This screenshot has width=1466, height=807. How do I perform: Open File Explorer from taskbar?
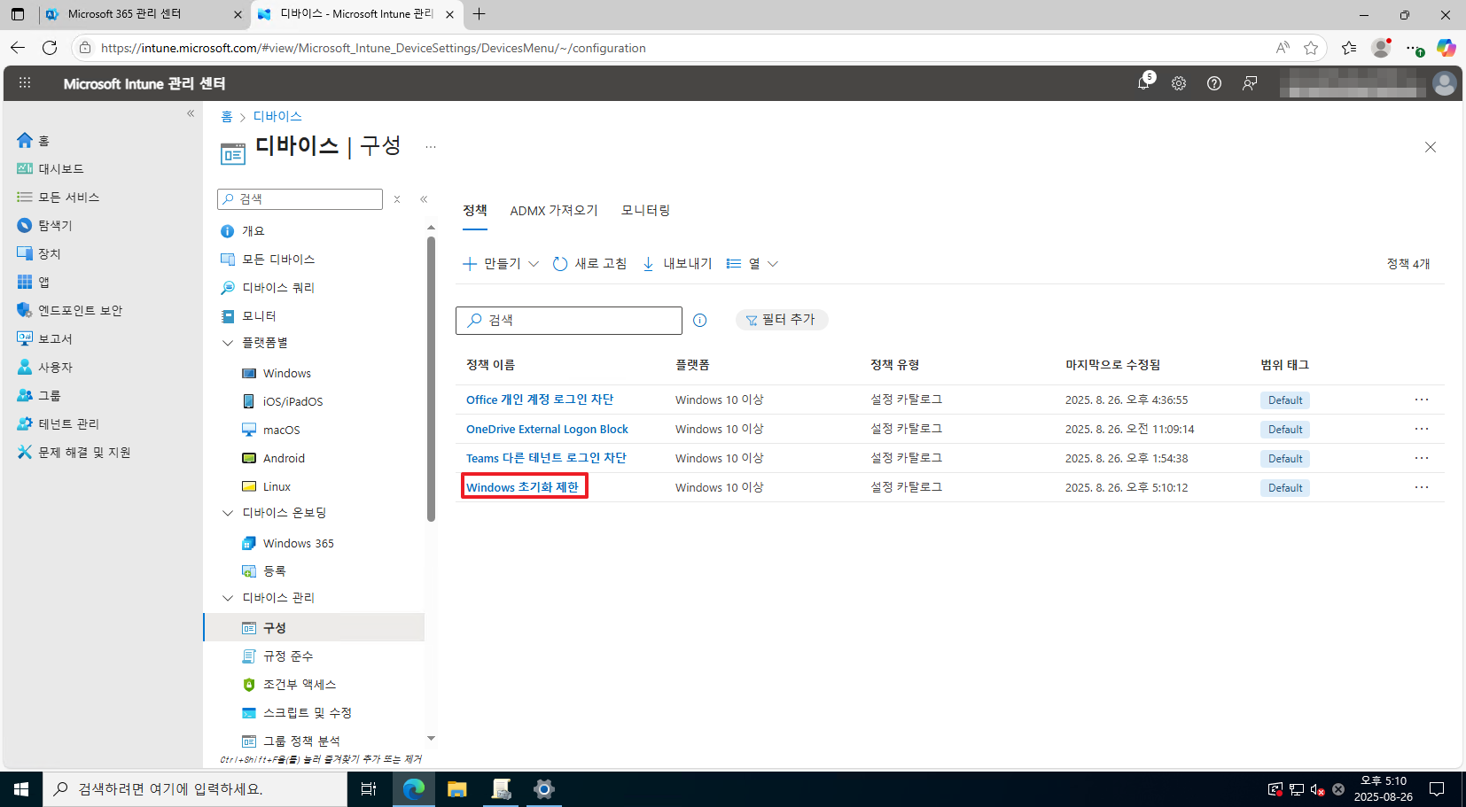457,788
